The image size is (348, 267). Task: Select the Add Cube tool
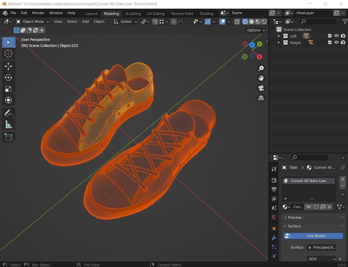8,137
